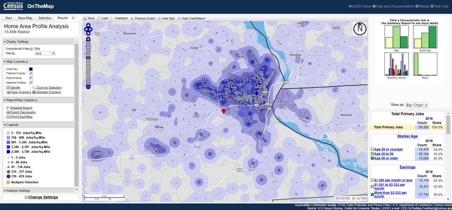Click the map pan compass control

click(x=88, y=29)
